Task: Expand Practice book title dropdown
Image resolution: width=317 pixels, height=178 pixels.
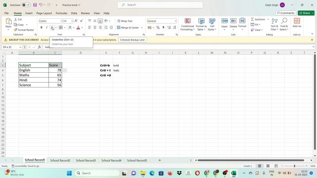Action: point(79,5)
